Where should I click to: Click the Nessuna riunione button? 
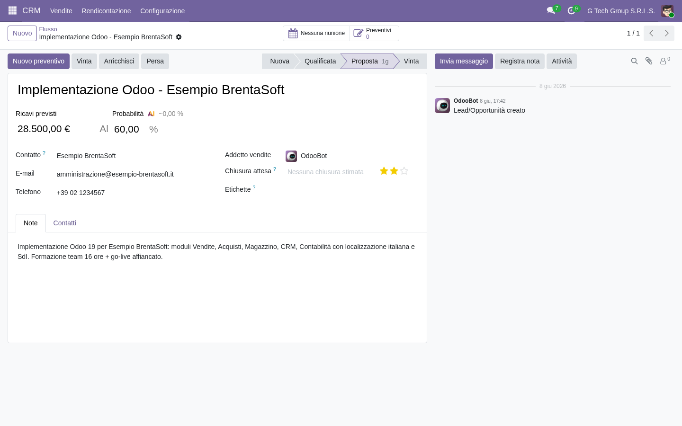tap(316, 33)
